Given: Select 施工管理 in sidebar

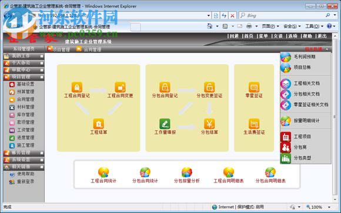Looking at the screenshot, I should [x=25, y=146].
